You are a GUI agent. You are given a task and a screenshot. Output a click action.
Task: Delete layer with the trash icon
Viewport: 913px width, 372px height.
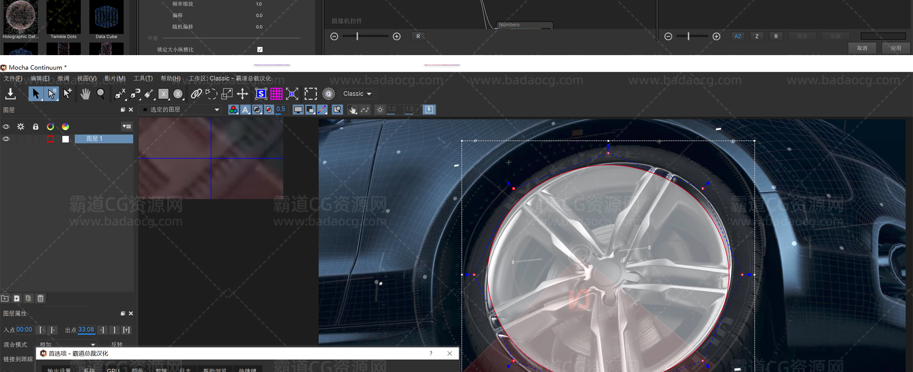point(40,298)
